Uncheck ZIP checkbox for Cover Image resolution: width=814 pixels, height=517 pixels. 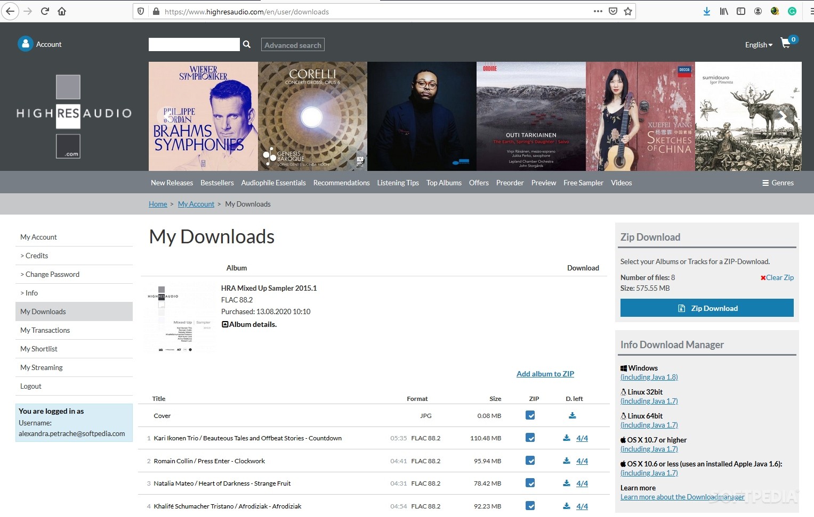click(530, 415)
